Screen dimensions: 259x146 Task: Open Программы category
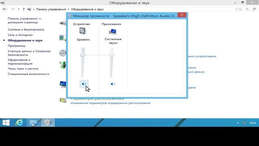tap(17, 46)
